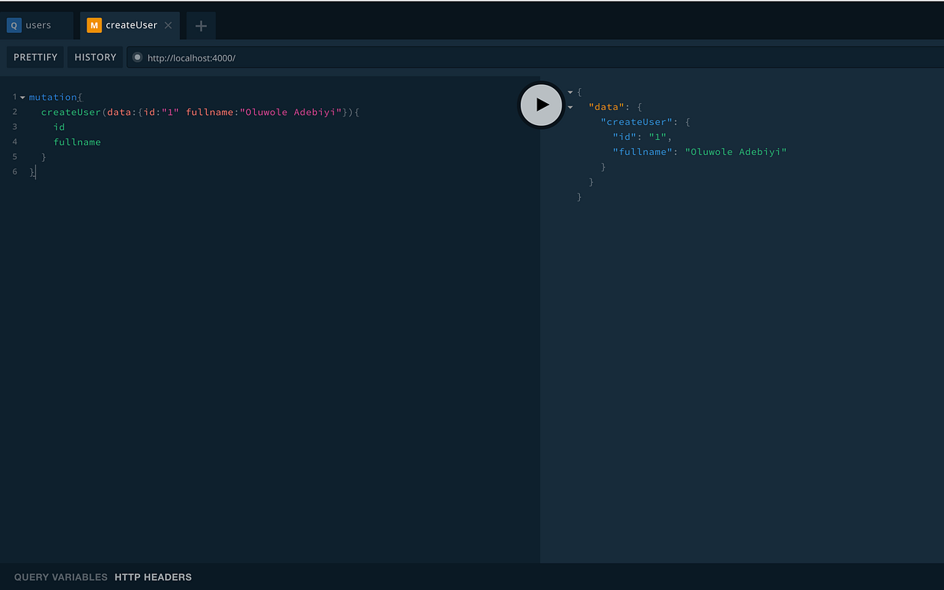Click the "id" field on line 3
The width and height of the screenshot is (944, 590).
point(59,127)
